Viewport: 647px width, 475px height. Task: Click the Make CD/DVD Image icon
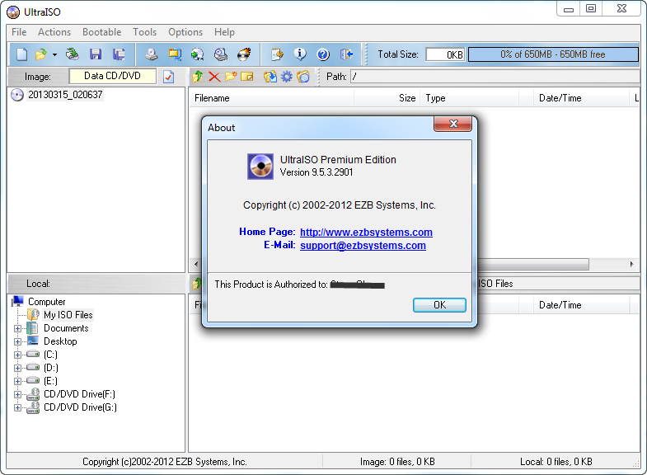(152, 54)
